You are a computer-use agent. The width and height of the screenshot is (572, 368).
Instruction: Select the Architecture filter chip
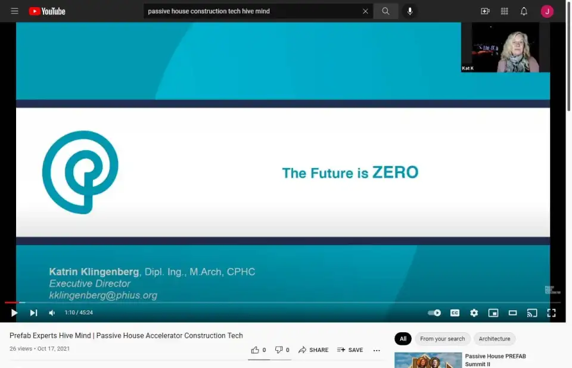tap(495, 339)
